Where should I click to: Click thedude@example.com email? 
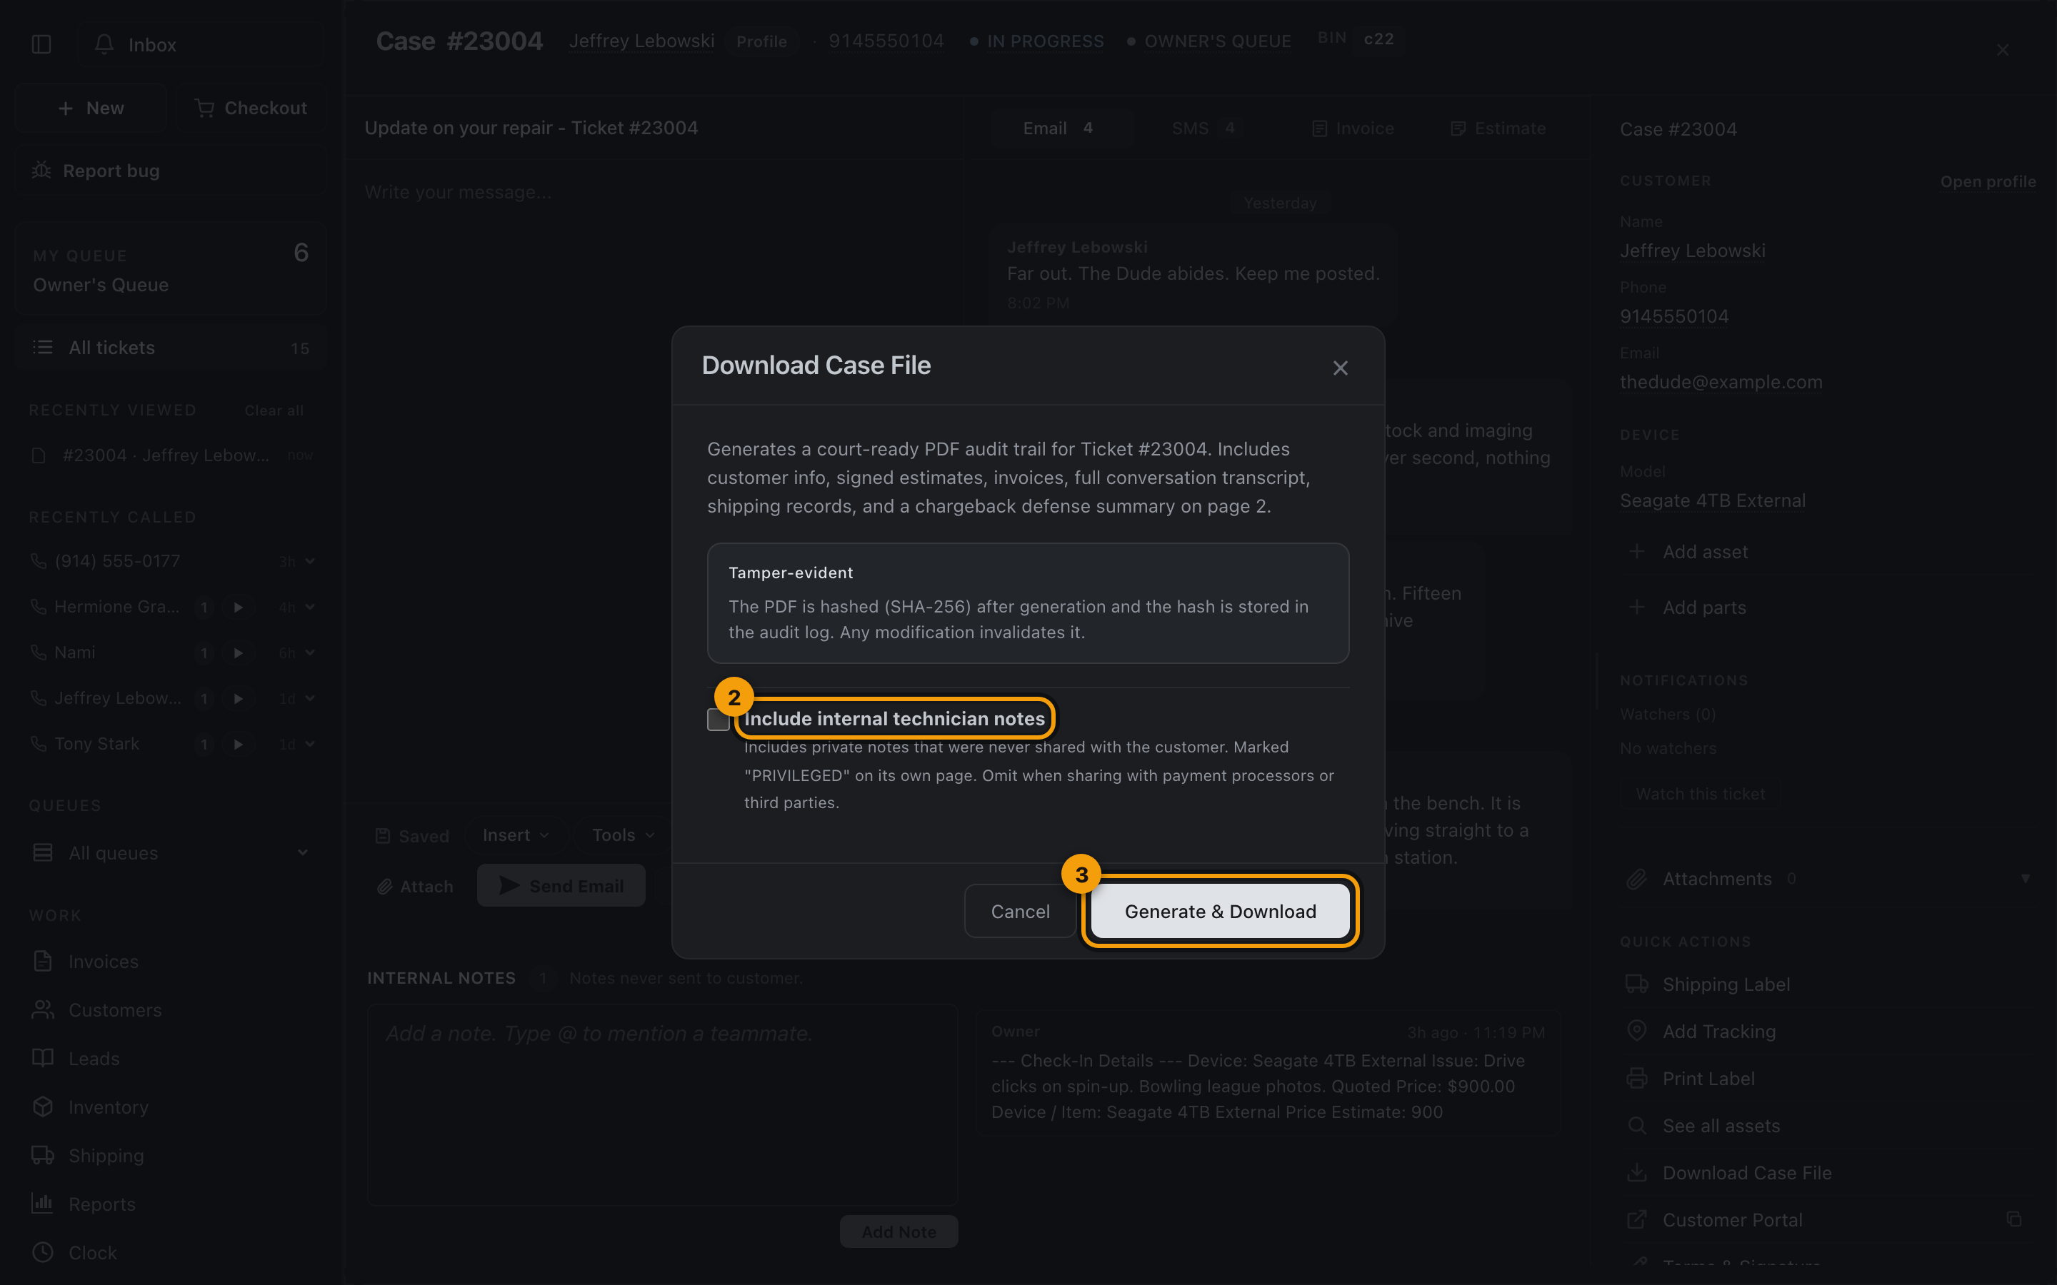tap(1721, 382)
